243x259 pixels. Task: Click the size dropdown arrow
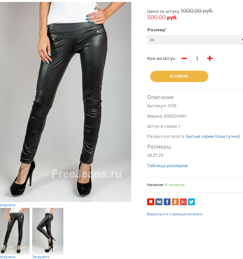click(x=242, y=40)
